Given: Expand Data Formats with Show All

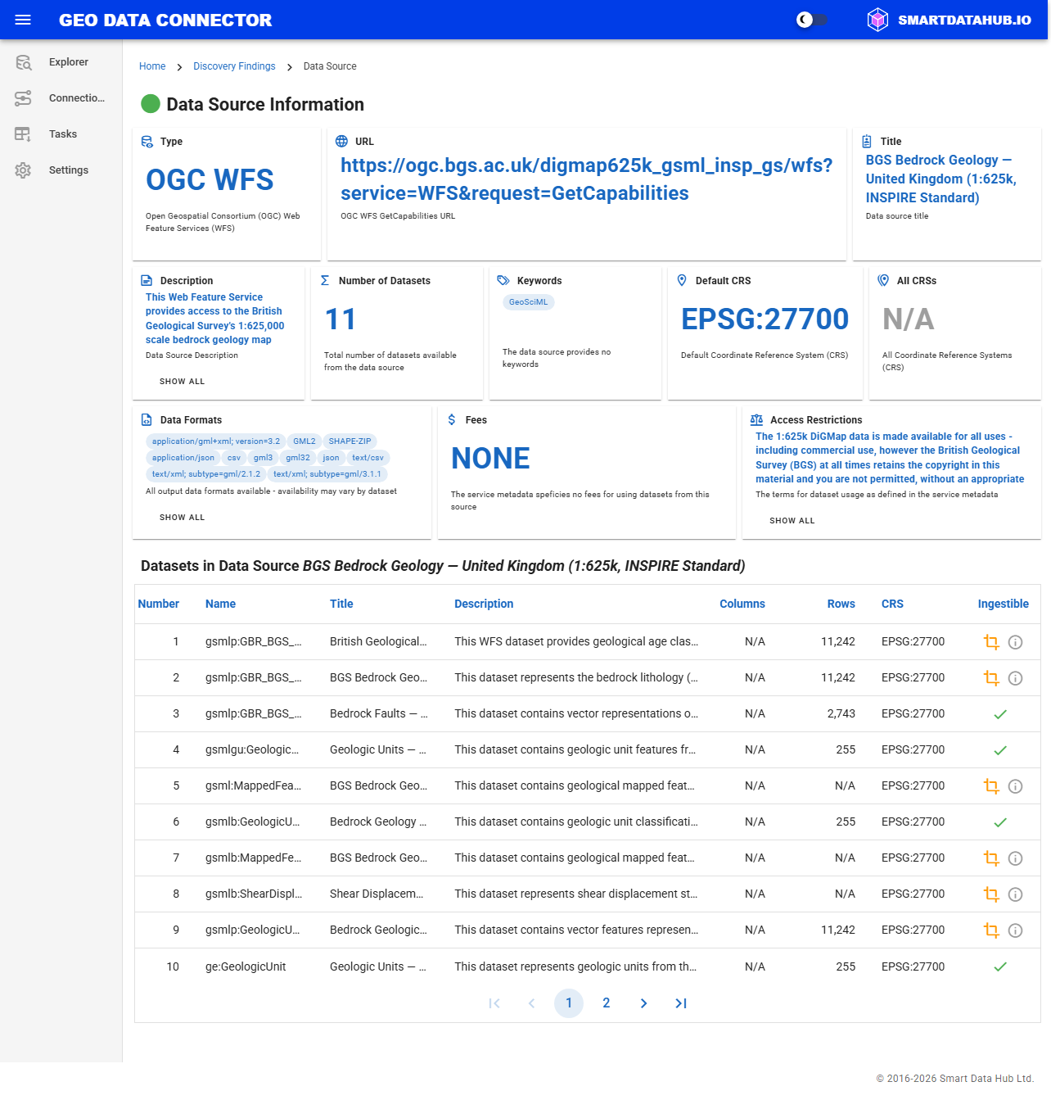Looking at the screenshot, I should [x=183, y=518].
